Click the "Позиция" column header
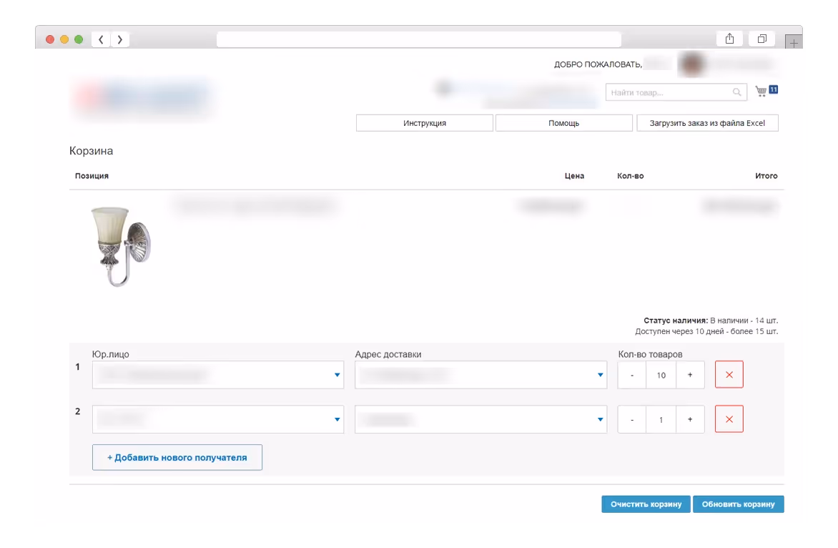This screenshot has height=548, width=838. pyautogui.click(x=92, y=176)
